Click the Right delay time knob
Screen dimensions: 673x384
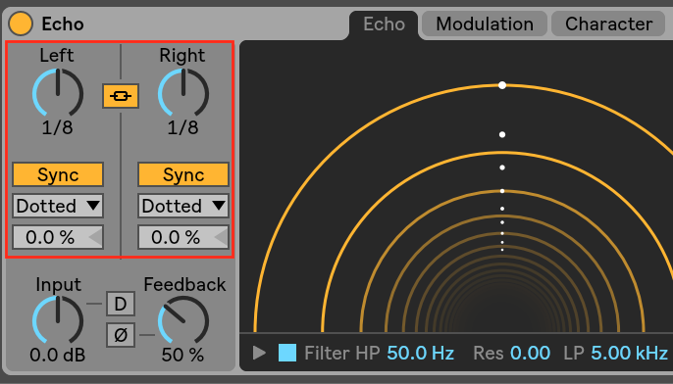(x=183, y=93)
